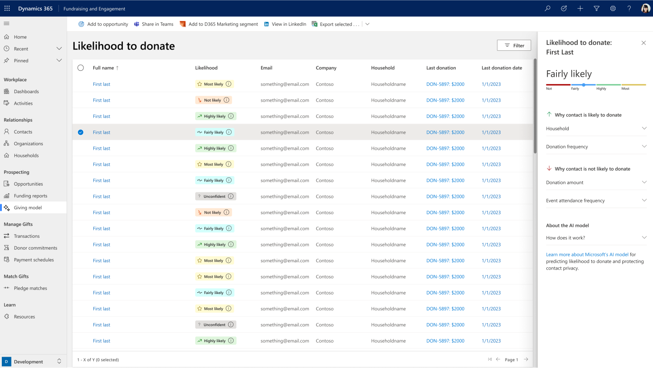
Task: Click the user profile avatar
Action: point(645,8)
